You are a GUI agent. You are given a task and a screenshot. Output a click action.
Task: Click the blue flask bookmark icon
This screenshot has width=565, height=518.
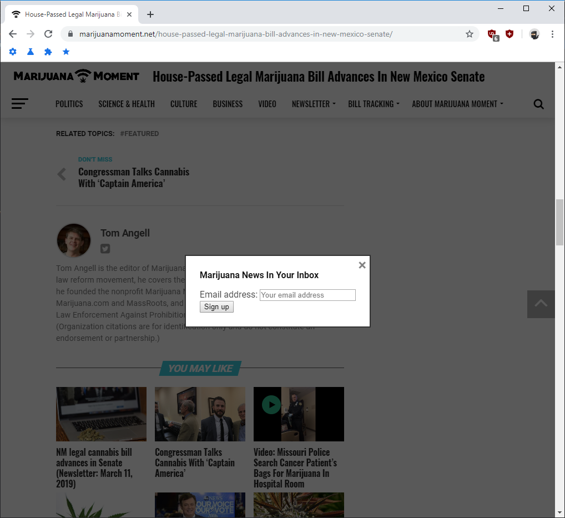31,52
